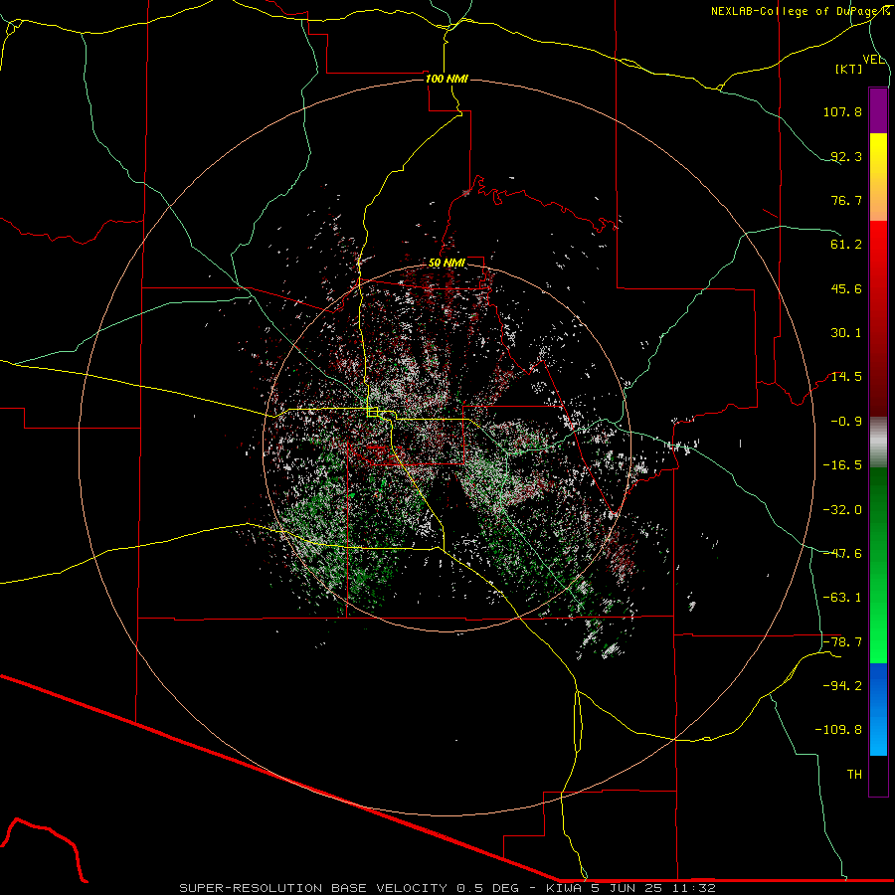Click the gray near-zero segment of color bar
Viewport: 895px width, 895px height.
pos(878,443)
